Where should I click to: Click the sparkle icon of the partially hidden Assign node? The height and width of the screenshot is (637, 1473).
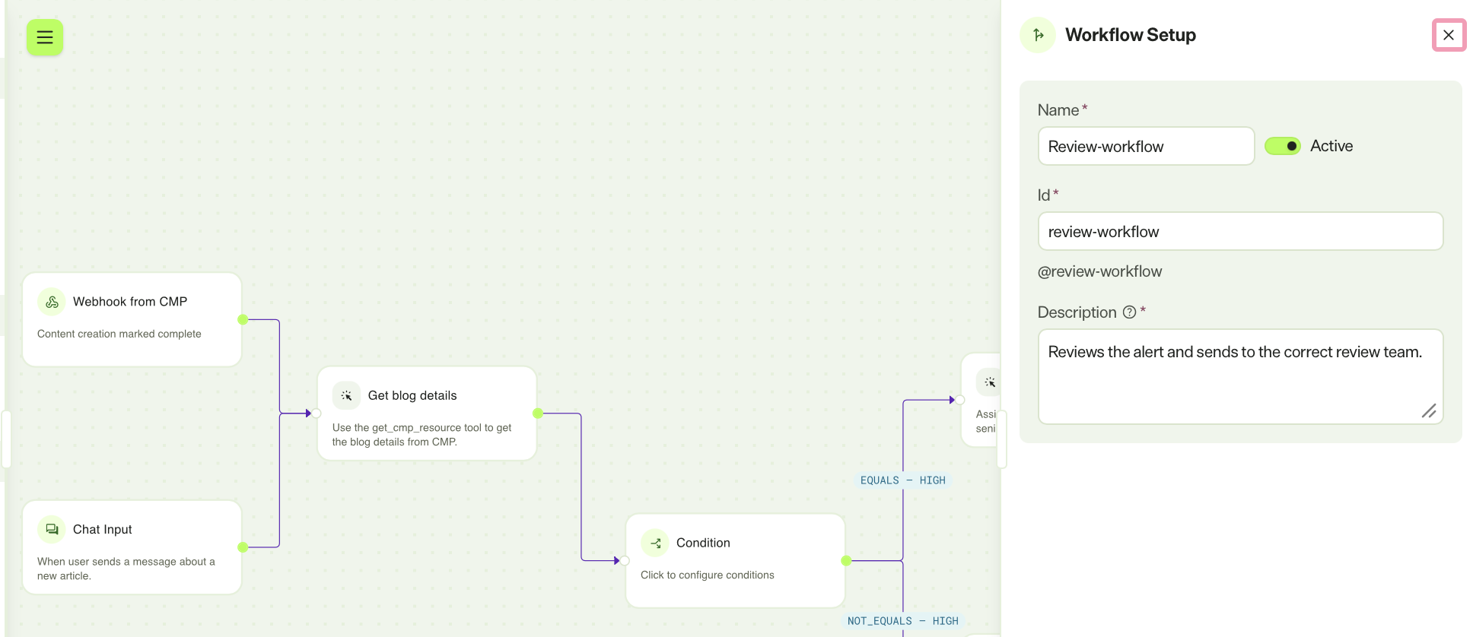[x=989, y=382]
